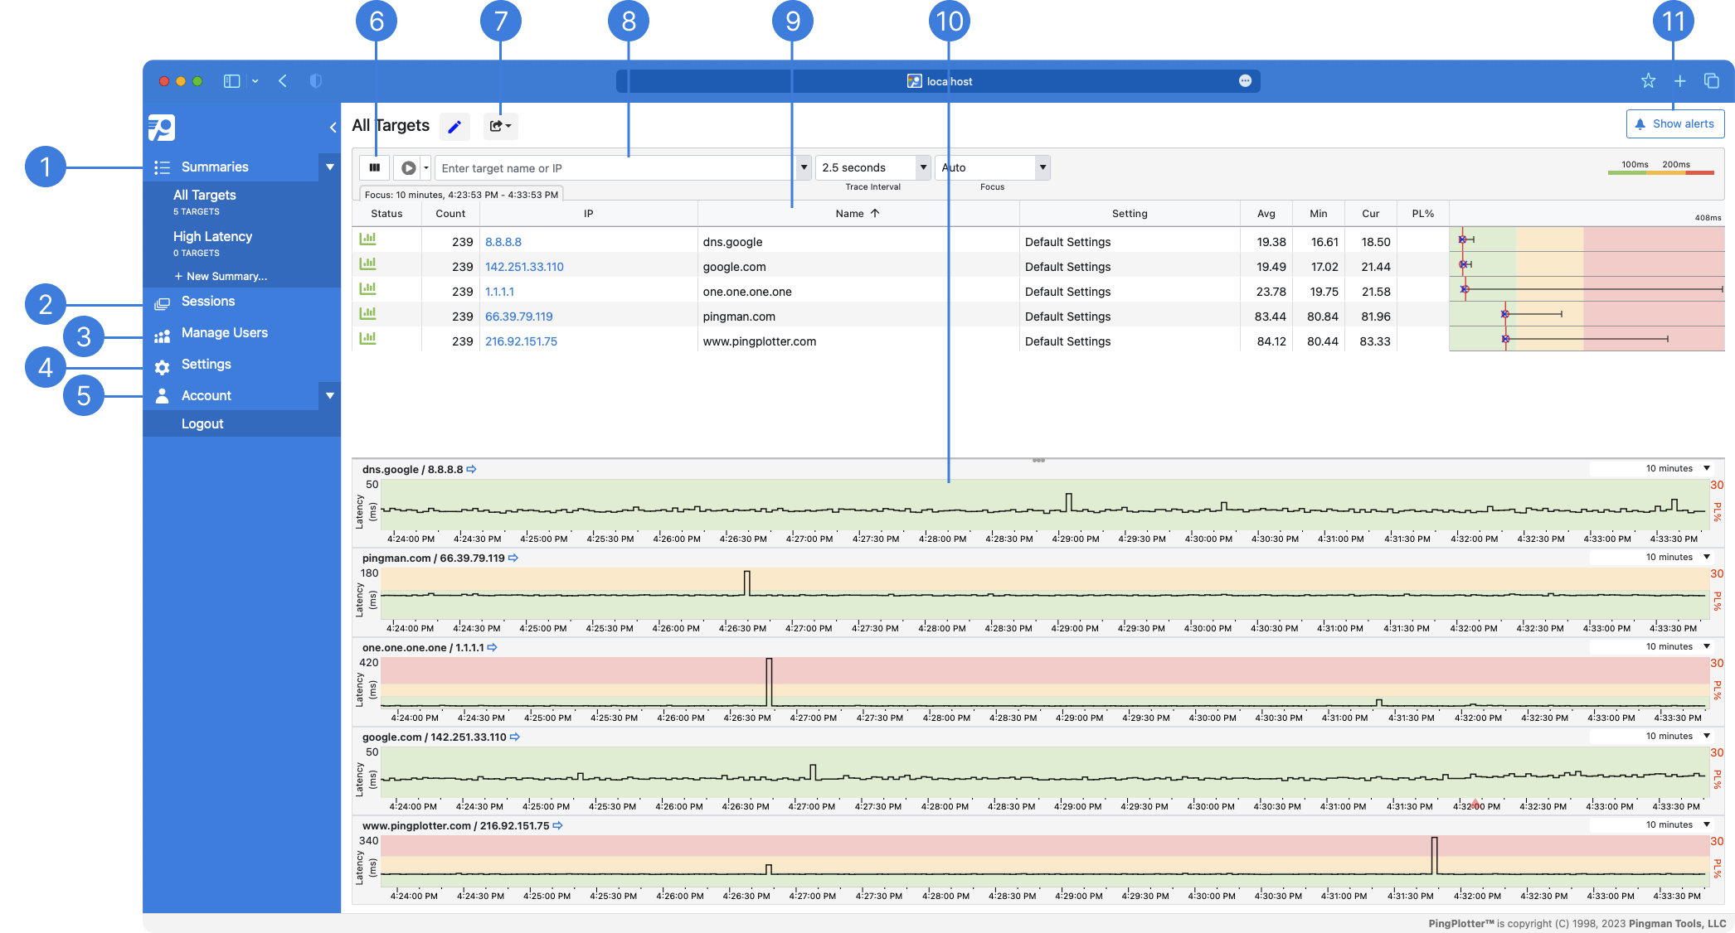Open Sessions in the sidebar
This screenshot has height=933, width=1735.
click(208, 302)
